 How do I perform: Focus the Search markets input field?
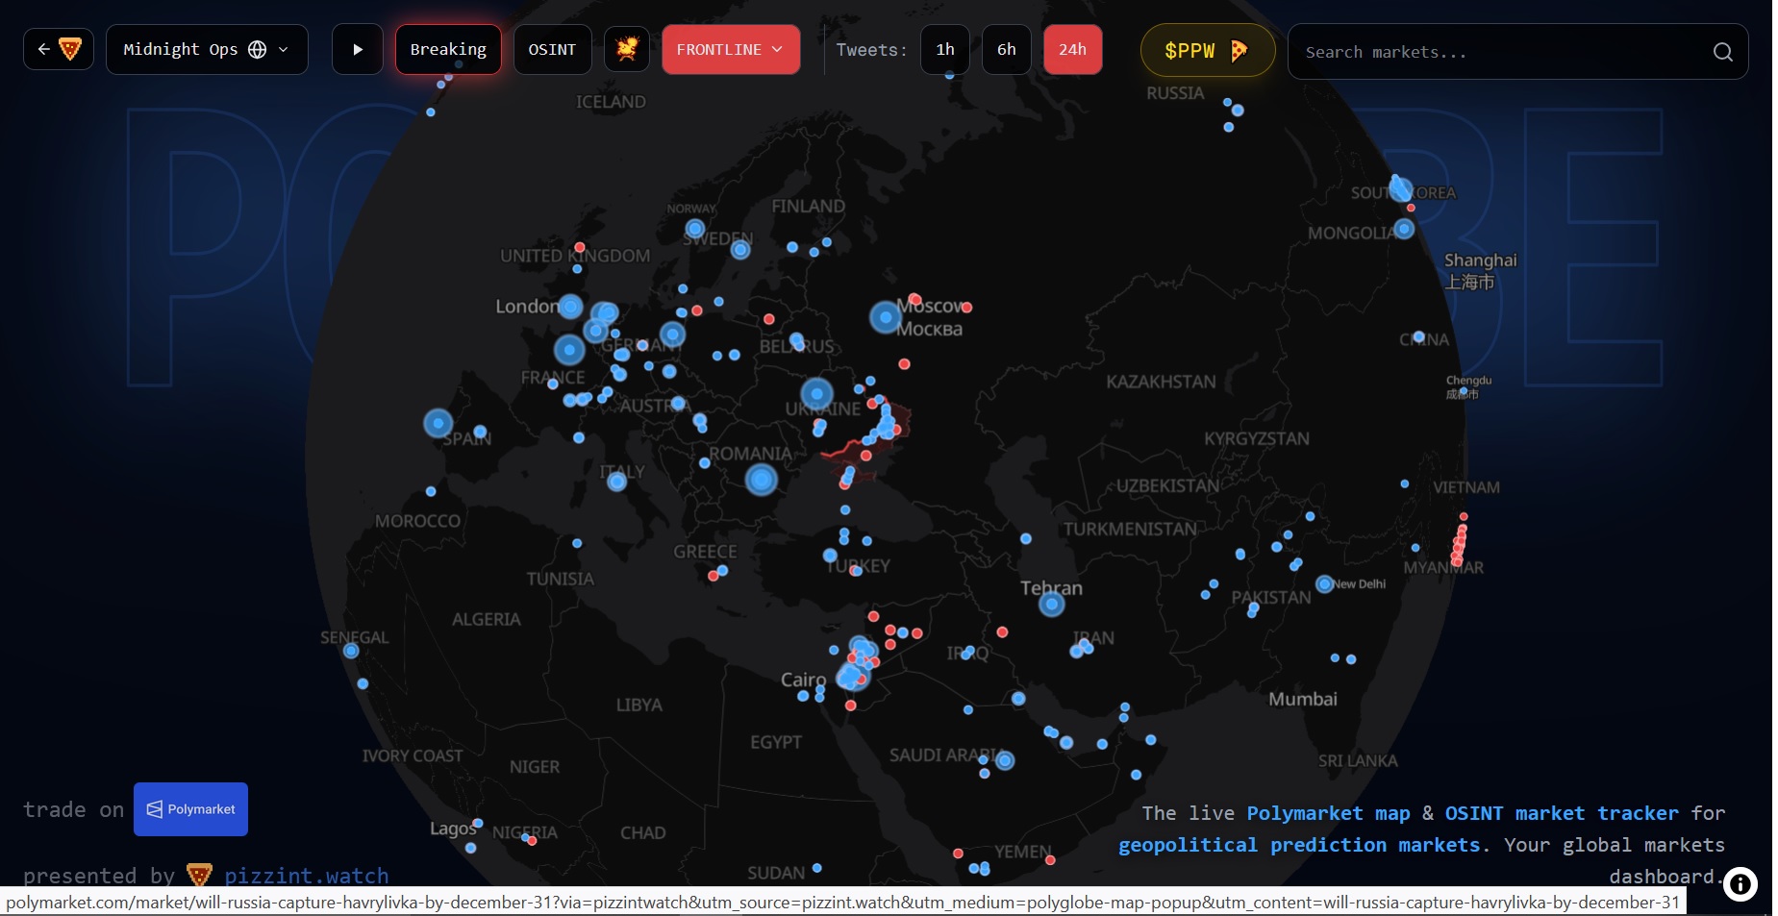[1500, 52]
